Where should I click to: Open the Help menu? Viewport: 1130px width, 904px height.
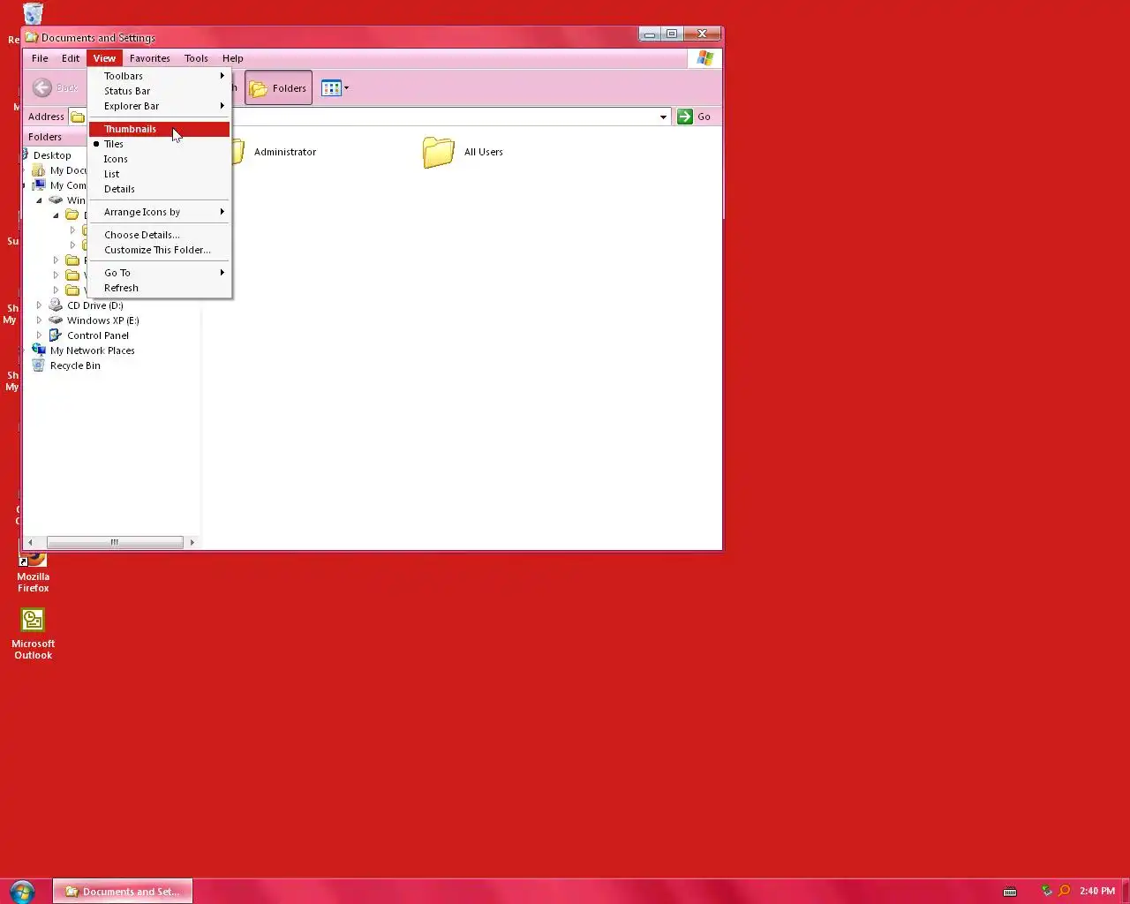click(232, 58)
